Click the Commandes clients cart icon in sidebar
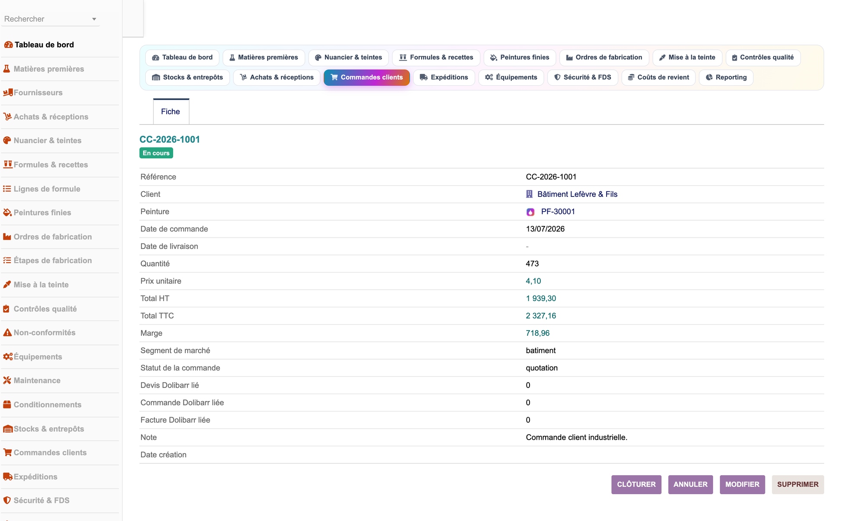Screen dimensions: 842x521 click(x=7, y=453)
